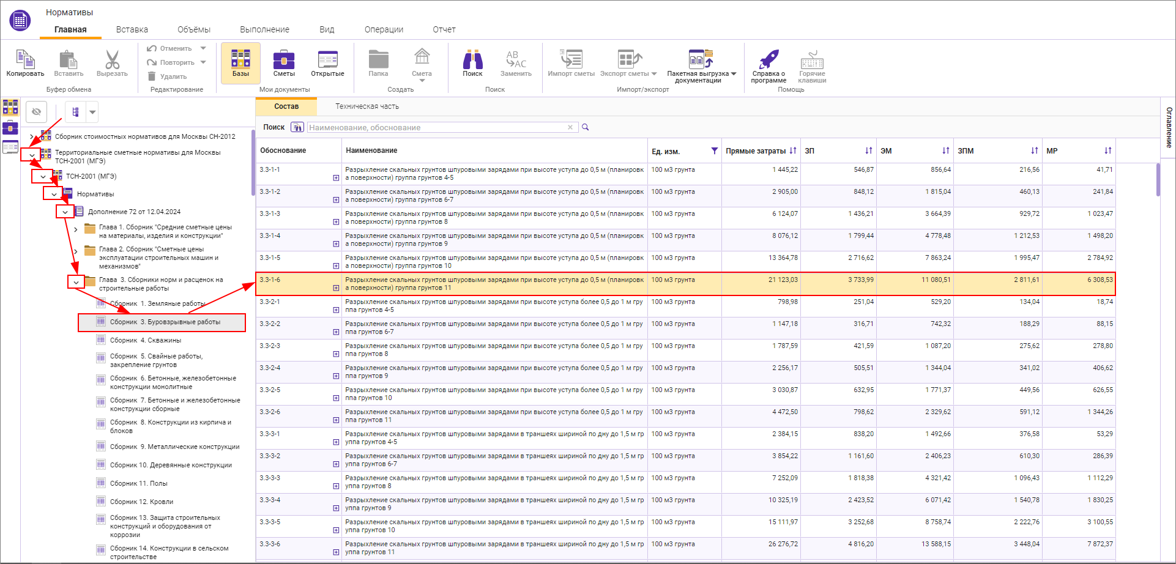Clear the search field with X
Screen dimensions: 1176x564
[x=570, y=127]
